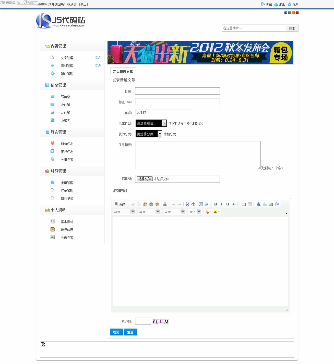Collapse the editor toolbar with the arrow button
334x364 pixels.
pyautogui.click(x=287, y=213)
